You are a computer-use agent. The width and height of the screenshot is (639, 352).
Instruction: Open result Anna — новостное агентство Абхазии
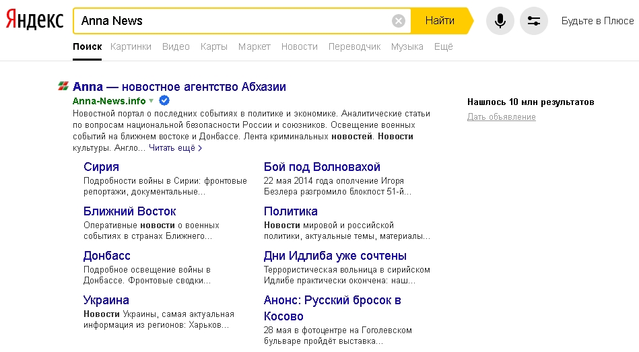click(179, 87)
